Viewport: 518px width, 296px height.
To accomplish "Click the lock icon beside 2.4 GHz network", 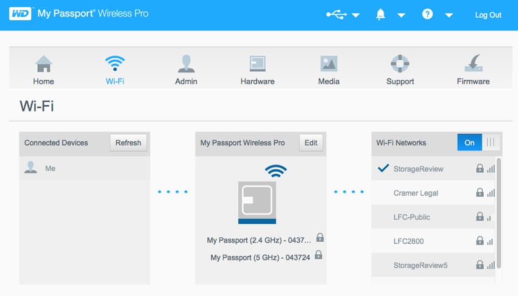I will 320,238.
